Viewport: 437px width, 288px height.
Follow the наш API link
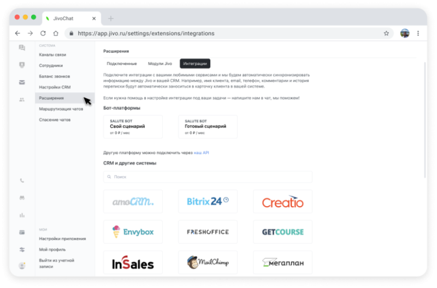point(201,153)
